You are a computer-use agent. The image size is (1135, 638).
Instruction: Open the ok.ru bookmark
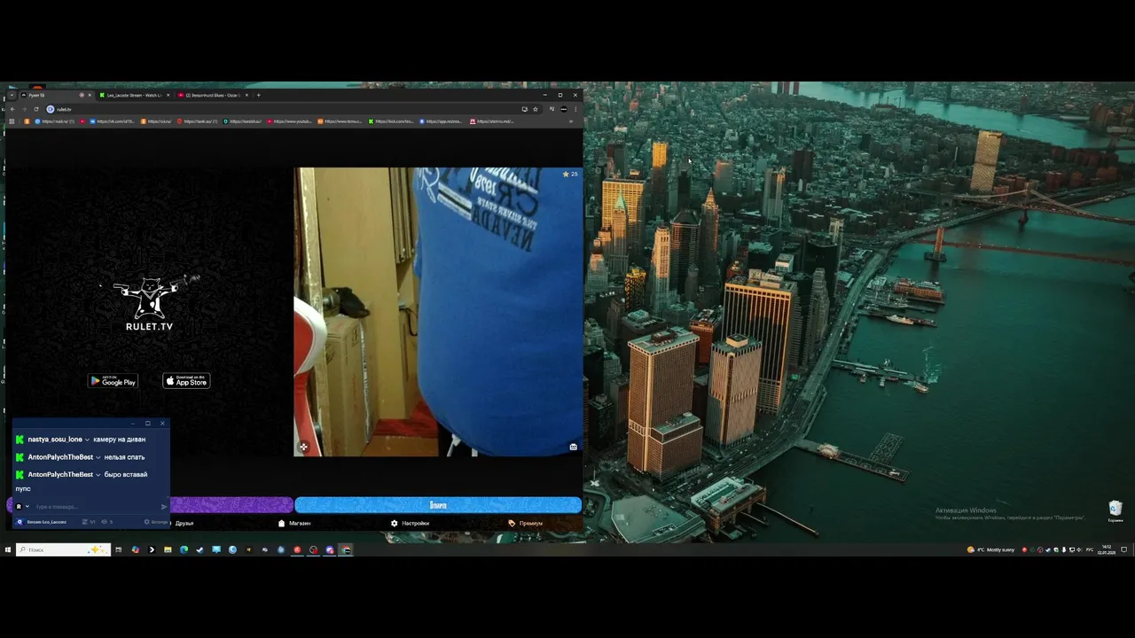(156, 121)
